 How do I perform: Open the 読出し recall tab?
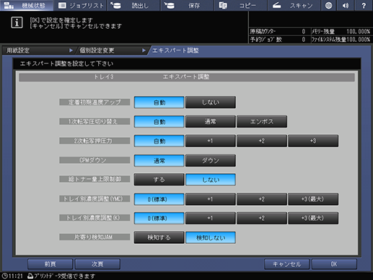click(134, 5)
